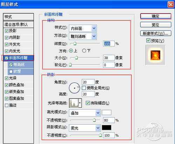Toggle the 消除锯齿(L) checkbox
The width and height of the screenshot is (175, 144).
pos(87,103)
